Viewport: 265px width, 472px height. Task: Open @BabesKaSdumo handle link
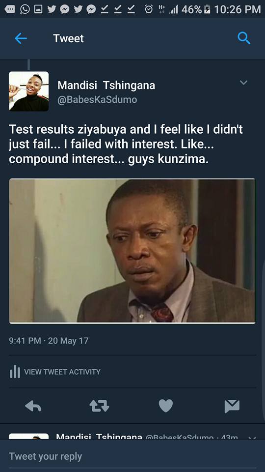point(97,100)
